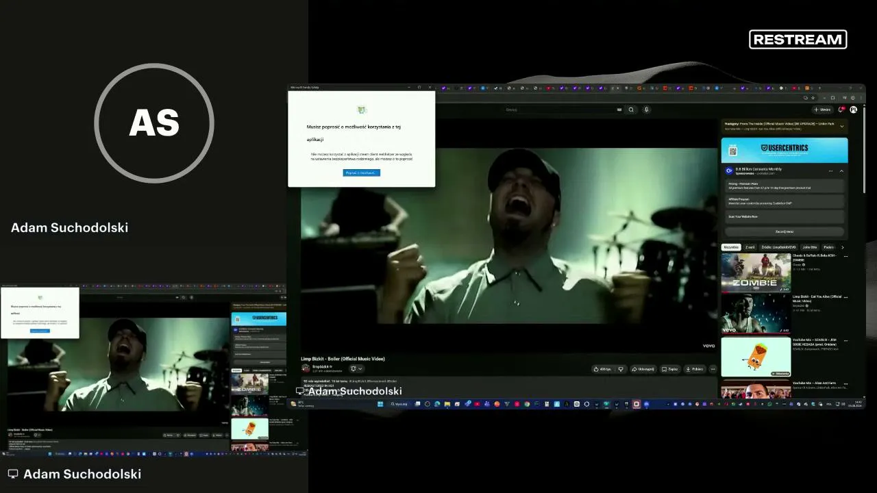Viewport: 877px width, 493px height.
Task: Click the Limp Bizkit video player
Action: click(509, 236)
